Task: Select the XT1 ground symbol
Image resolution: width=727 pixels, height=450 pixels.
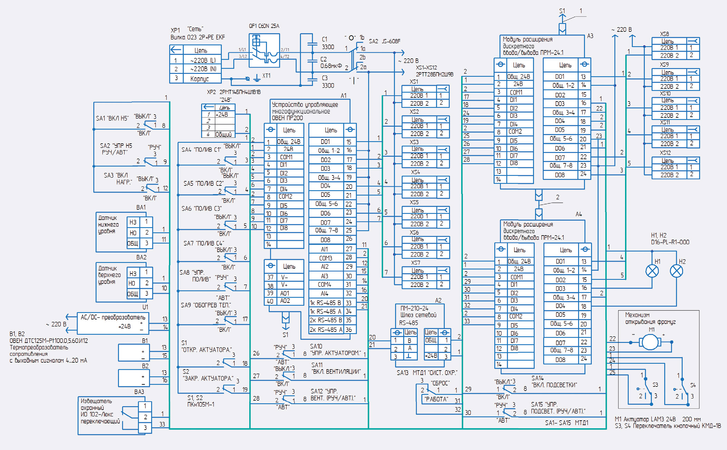Action: 257,78
